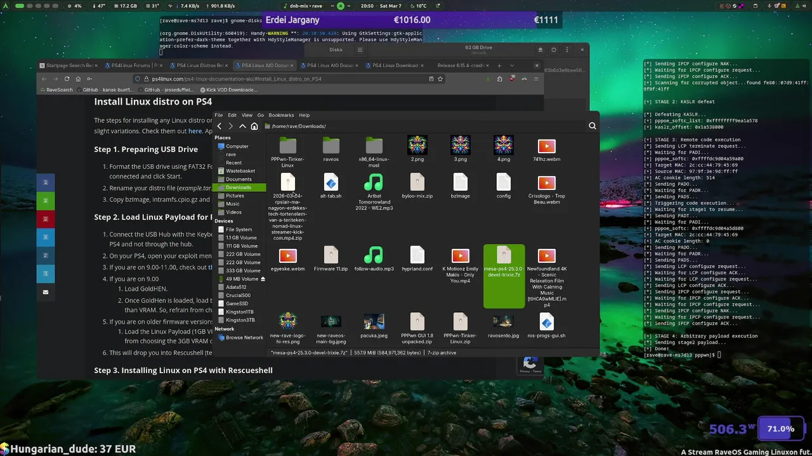The image size is (812, 456).
Task: Go up to parent folder
Action: tap(242, 126)
